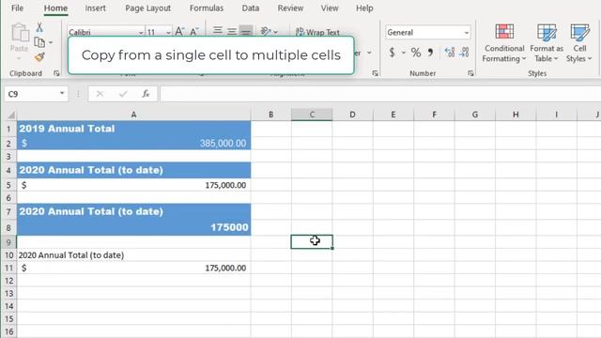The width and height of the screenshot is (601, 338).
Task: Open the File tab
Action: (x=17, y=8)
